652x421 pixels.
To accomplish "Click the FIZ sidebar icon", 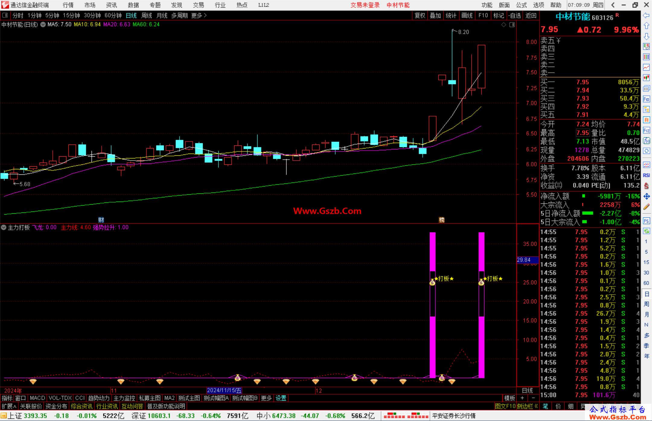I will (x=646, y=130).
